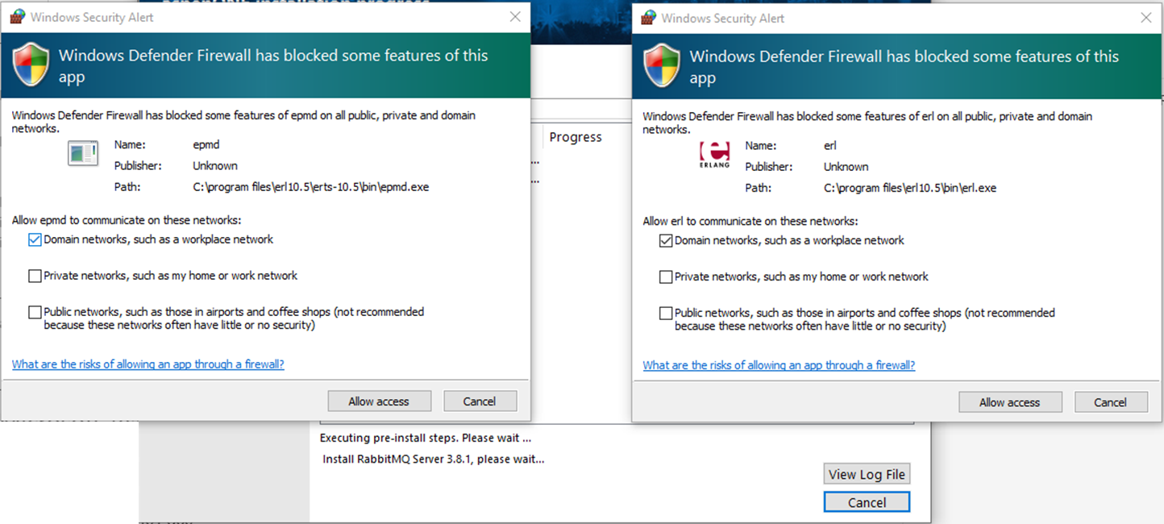Tick Public networks checkbox for erl

pyautogui.click(x=666, y=313)
